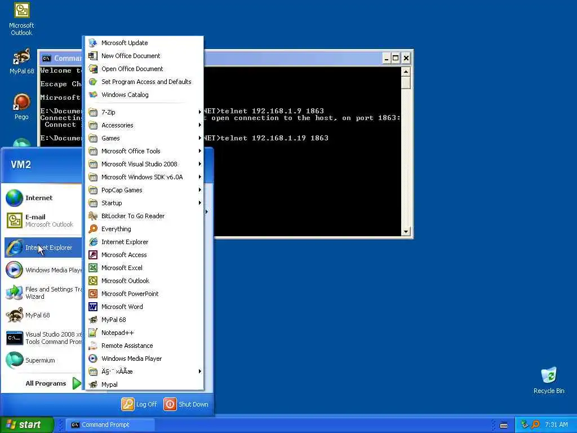Select highlighted Internet Explorer in Start menu
The image size is (577, 433).
(x=43, y=248)
